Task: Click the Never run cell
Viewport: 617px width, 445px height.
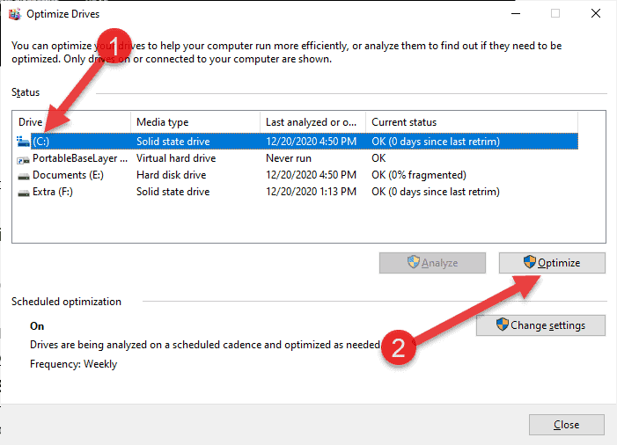Action: point(289,158)
